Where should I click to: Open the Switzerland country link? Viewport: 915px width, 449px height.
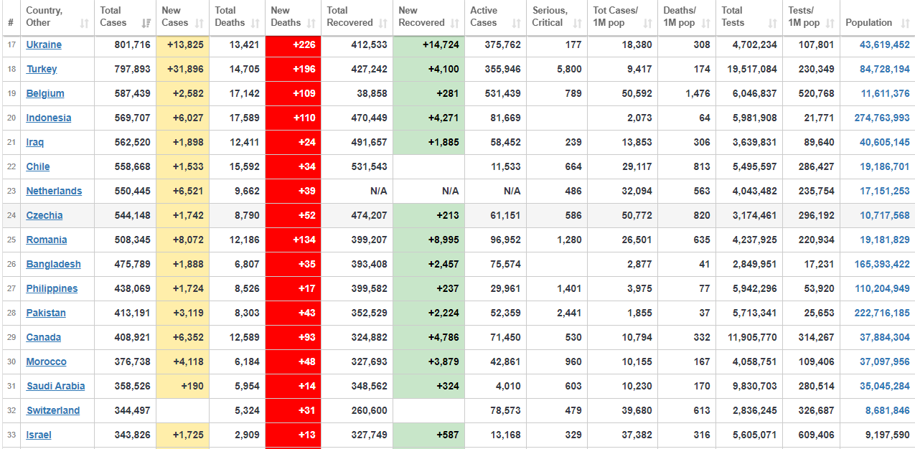(53, 410)
